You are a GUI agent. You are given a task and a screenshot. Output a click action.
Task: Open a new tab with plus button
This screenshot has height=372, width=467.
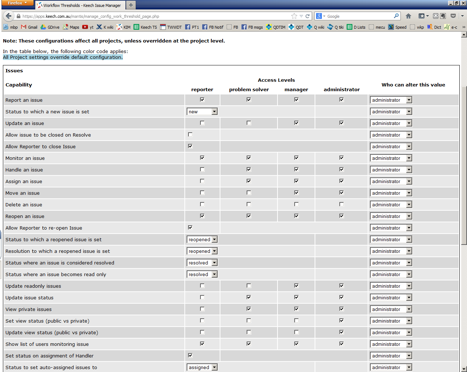131,5
